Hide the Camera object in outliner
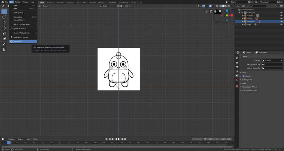This screenshot has width=284, height=151. click(281, 16)
